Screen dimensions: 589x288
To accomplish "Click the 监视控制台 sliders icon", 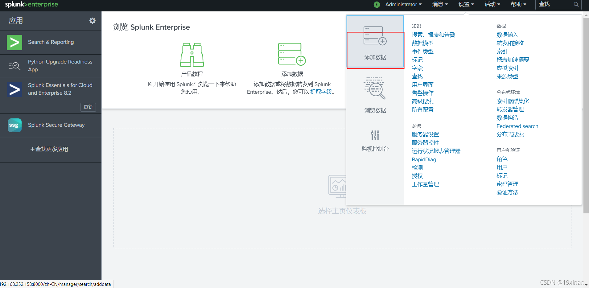I will coord(375,135).
